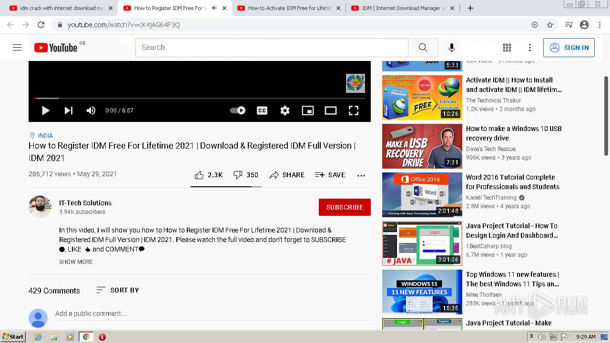
Task: Seek on the video progress bar
Action: pyautogui.click(x=200, y=98)
